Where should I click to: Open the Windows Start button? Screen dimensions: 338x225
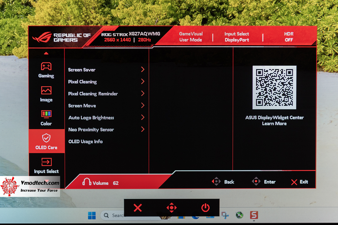point(92,215)
